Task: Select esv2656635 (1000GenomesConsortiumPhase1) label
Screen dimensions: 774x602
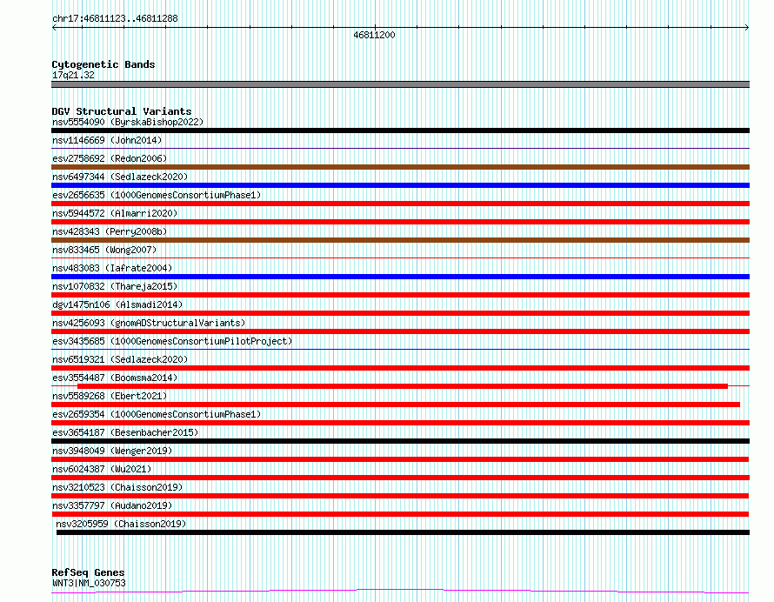Action: [x=157, y=195]
